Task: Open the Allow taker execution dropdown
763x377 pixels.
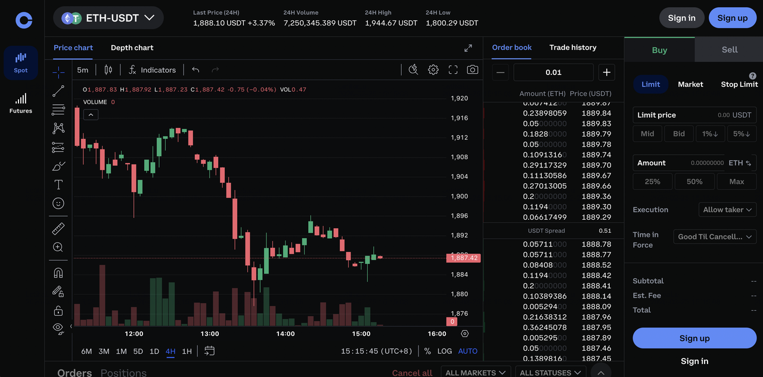Action: [x=727, y=210]
